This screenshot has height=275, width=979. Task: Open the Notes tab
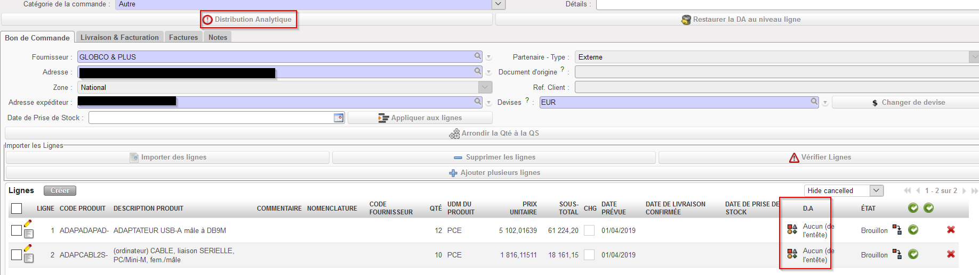[218, 37]
